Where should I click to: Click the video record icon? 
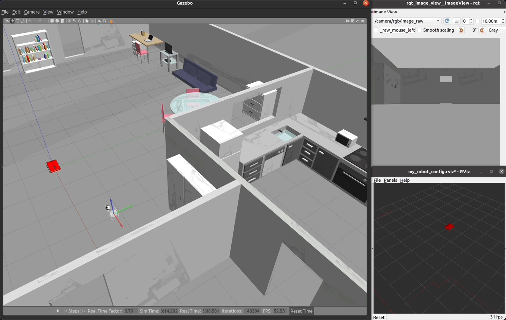coord(363,21)
